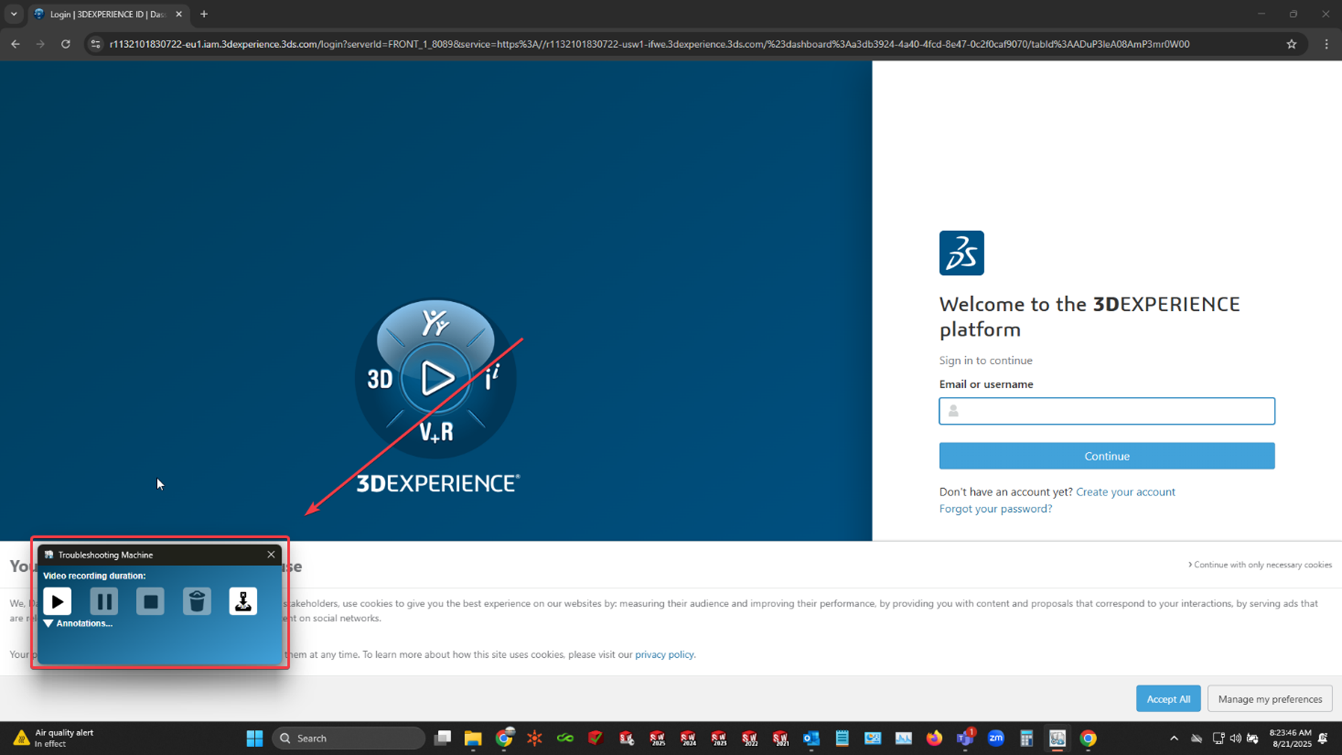Open SOLIDWORKS 2025 from taskbar

pos(658,738)
